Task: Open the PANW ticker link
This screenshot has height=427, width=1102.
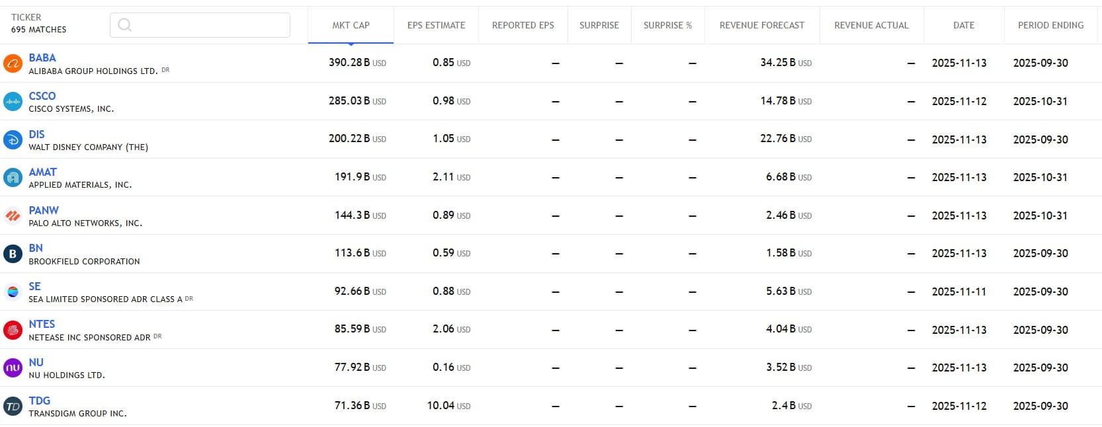Action: pyautogui.click(x=44, y=210)
